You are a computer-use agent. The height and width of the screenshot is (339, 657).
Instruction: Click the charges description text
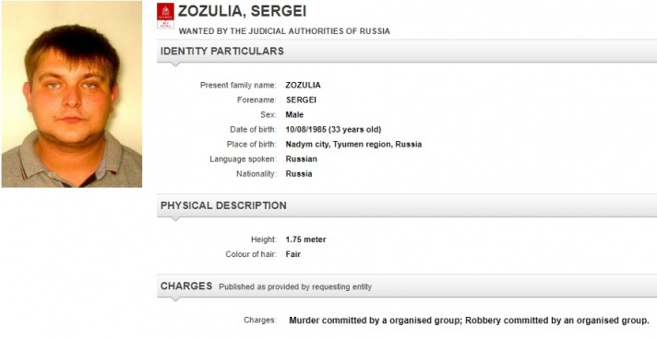[x=469, y=321]
